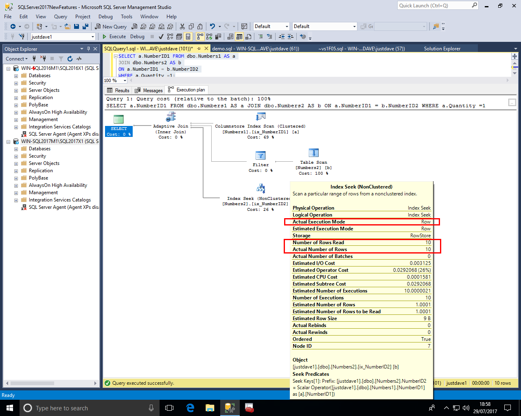This screenshot has height=416, width=521.
Task: Click the Execute button
Action: click(114, 37)
